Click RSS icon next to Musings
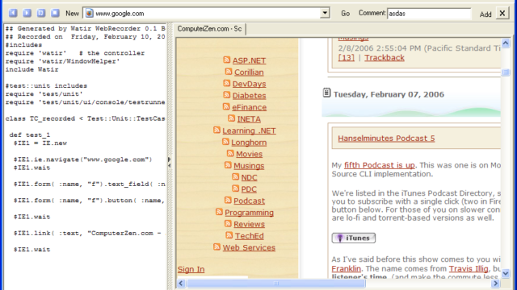The height and width of the screenshot is (290, 517). click(228, 164)
